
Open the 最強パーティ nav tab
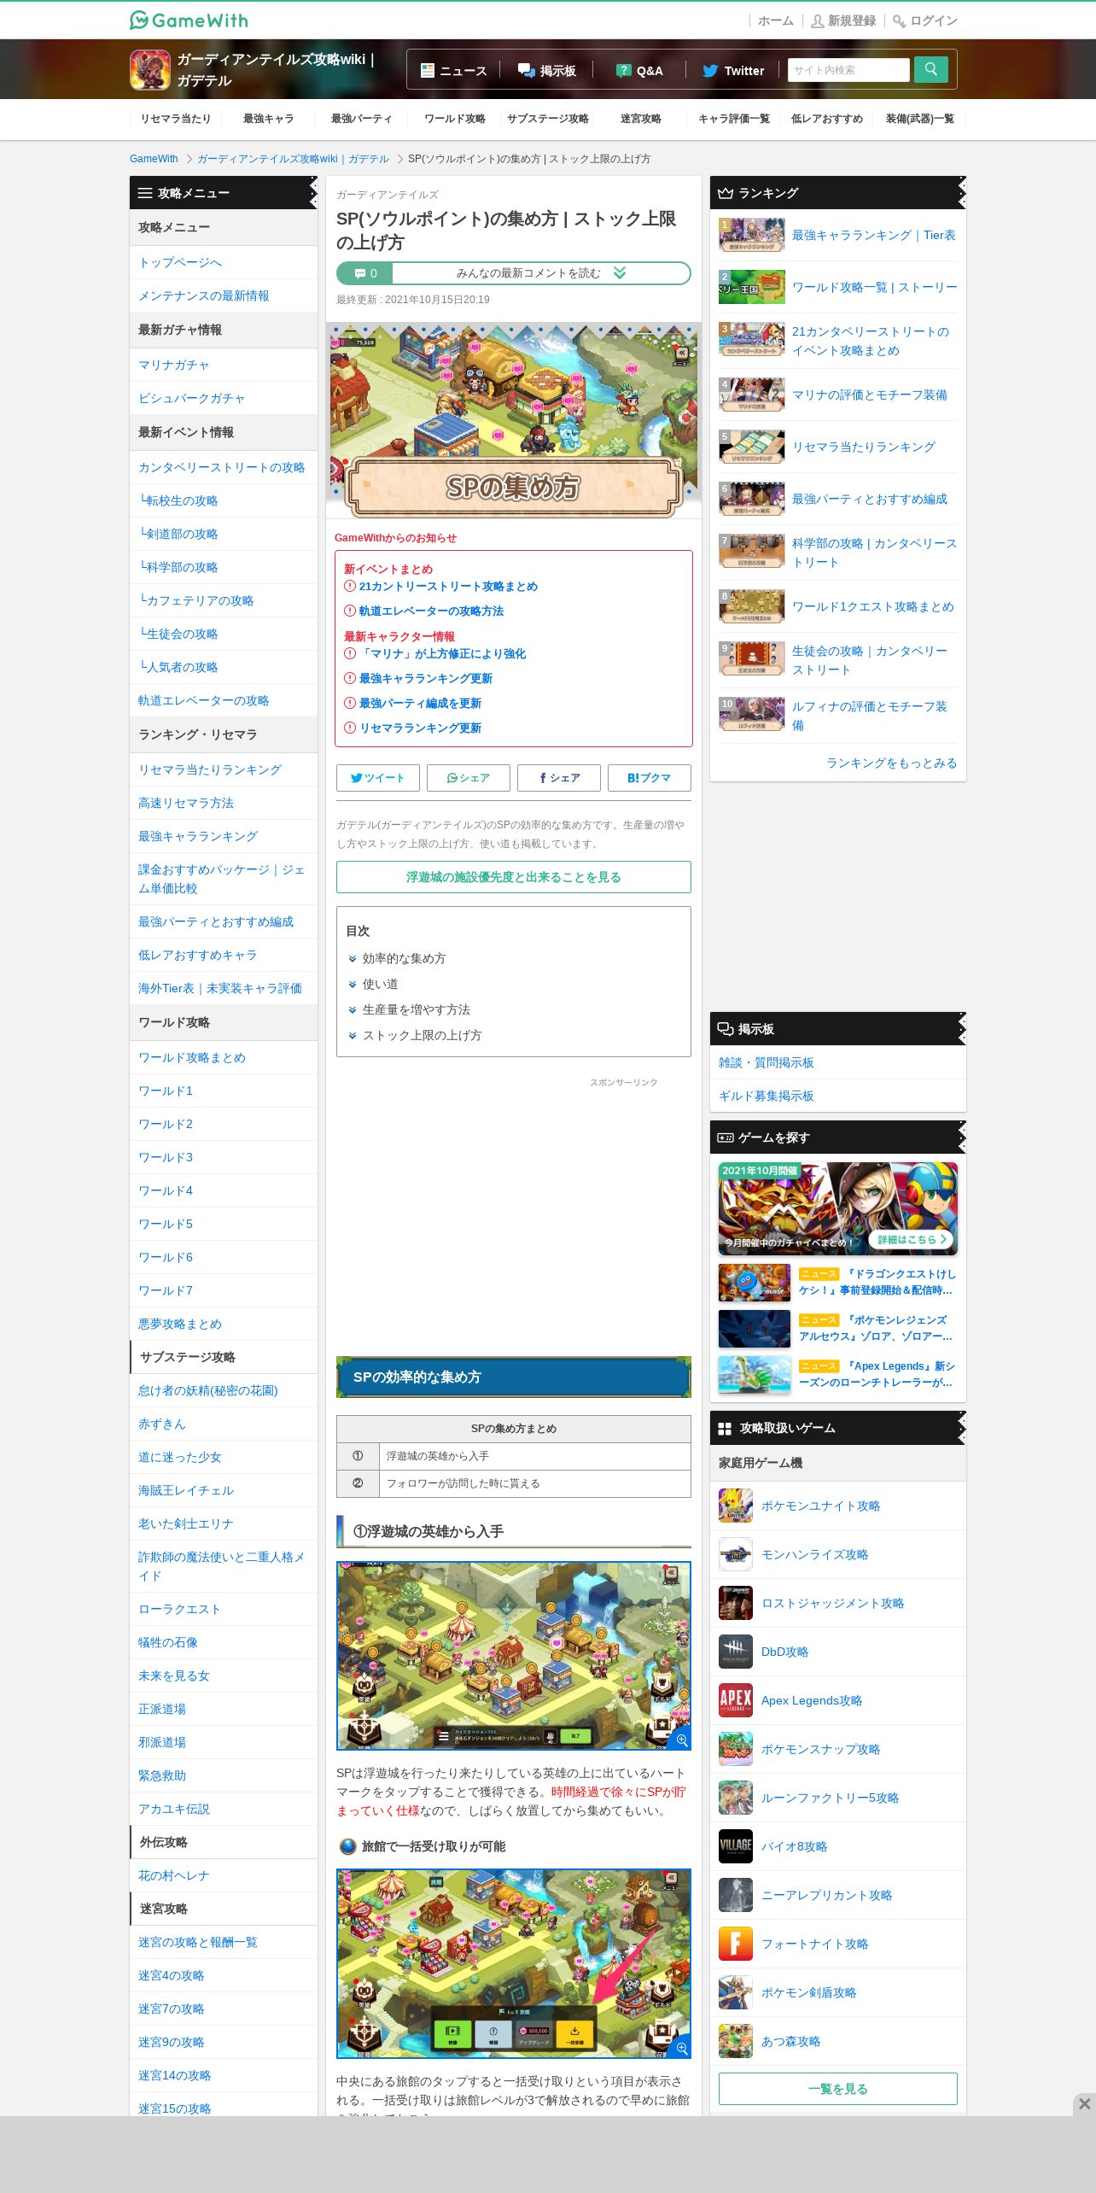tap(361, 119)
